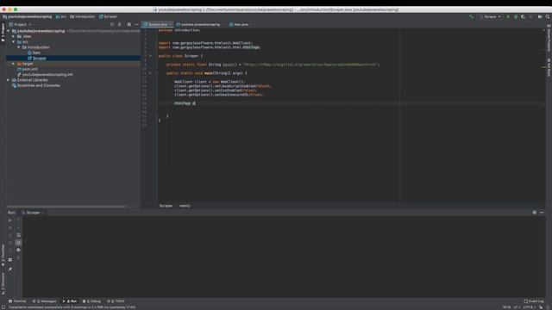Click the print icon in Run console
Screen dimensions: 552x310
click(18, 250)
